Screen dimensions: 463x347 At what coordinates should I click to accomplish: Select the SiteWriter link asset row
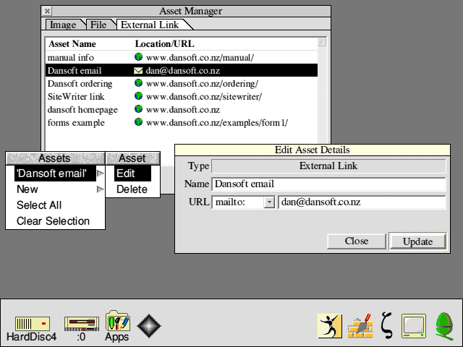pyautogui.click(x=182, y=96)
